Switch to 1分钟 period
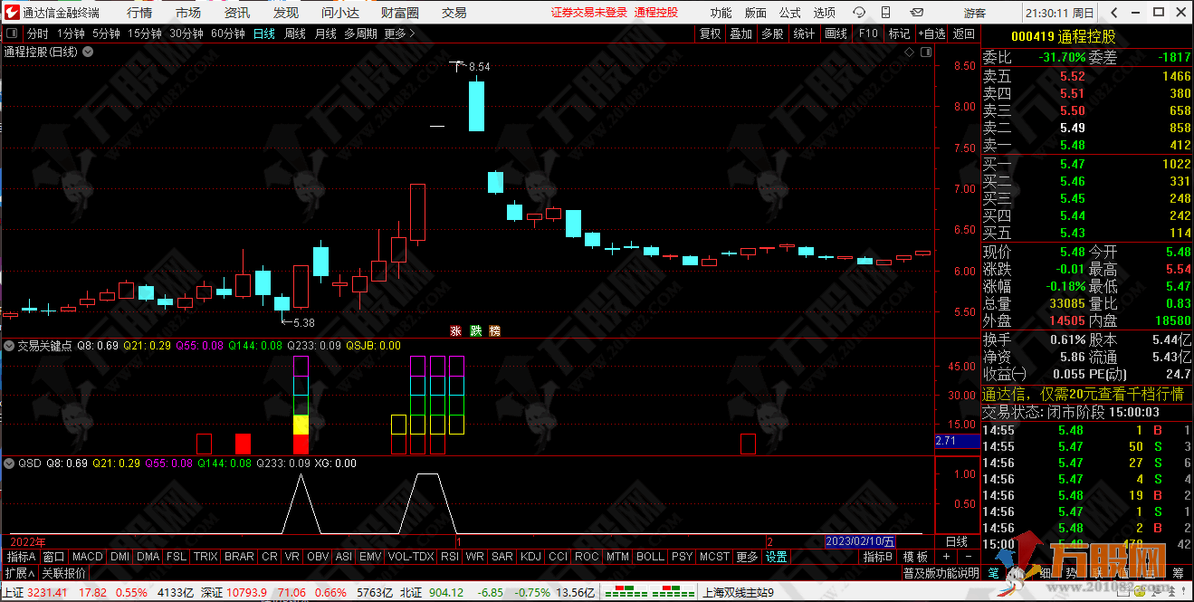The width and height of the screenshot is (1194, 602). tap(71, 33)
